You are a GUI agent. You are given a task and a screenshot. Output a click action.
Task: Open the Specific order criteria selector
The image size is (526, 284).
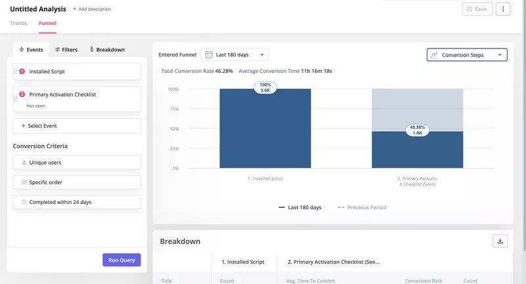(x=76, y=182)
